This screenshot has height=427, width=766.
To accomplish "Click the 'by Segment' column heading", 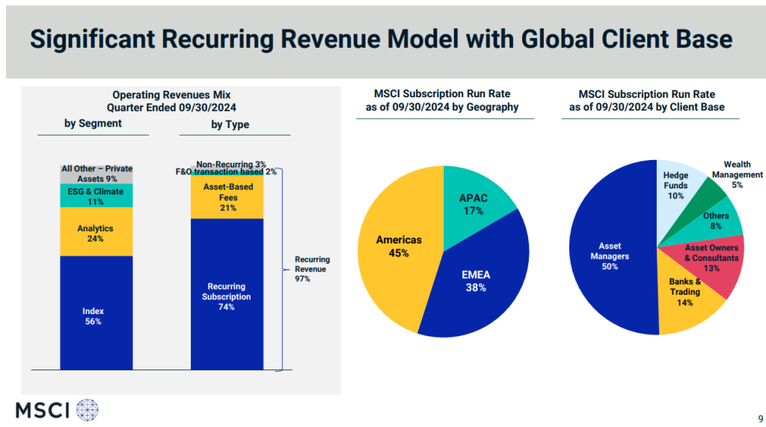I will 93,123.
